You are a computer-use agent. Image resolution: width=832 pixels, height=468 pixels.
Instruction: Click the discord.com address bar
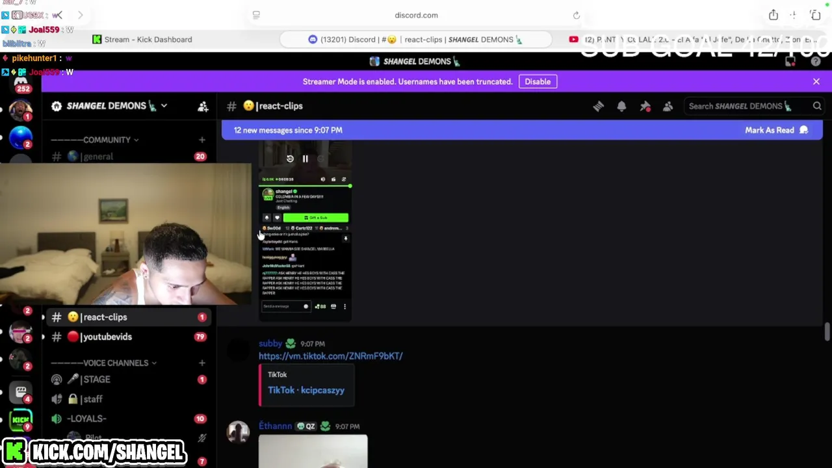[416, 15]
